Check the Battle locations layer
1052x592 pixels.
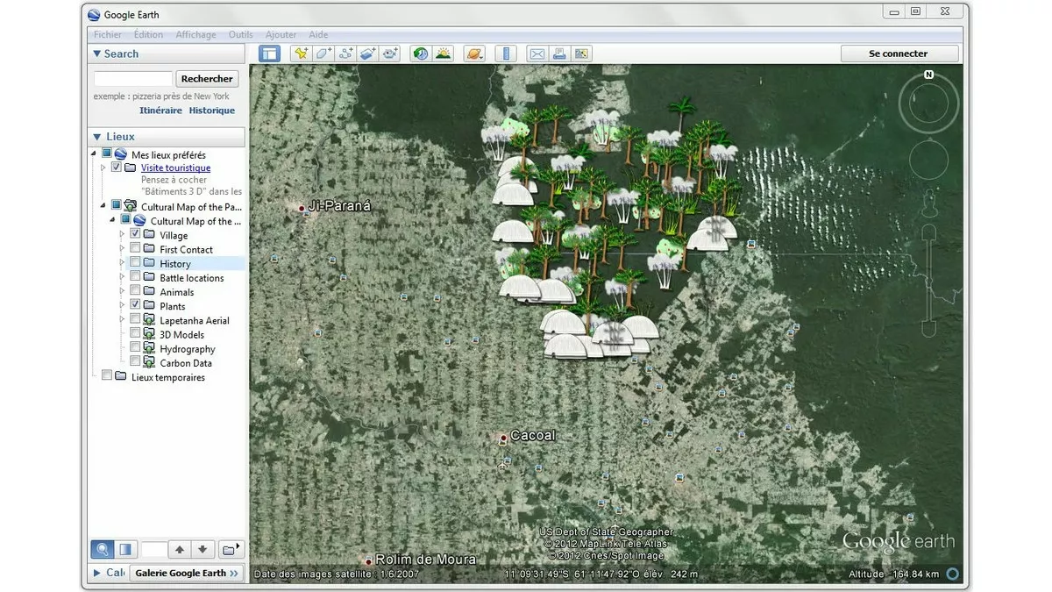pos(136,277)
